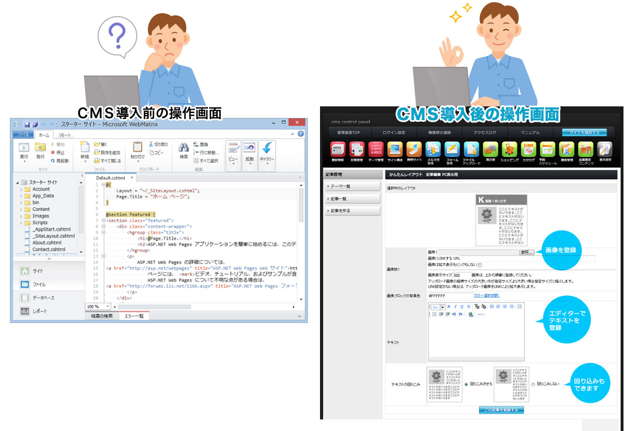Click 発行 publish icon in WebMatrix ribbon

click(x=40, y=151)
